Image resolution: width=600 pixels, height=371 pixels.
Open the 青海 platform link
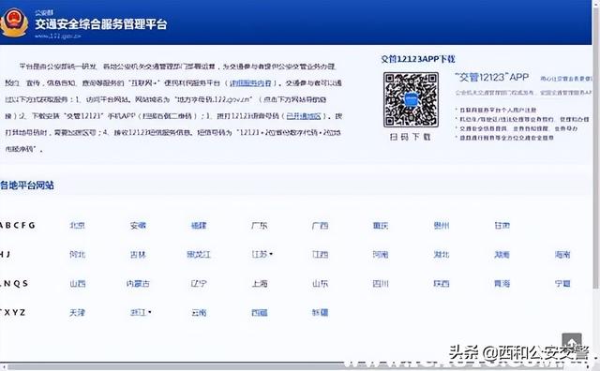tap(502, 284)
